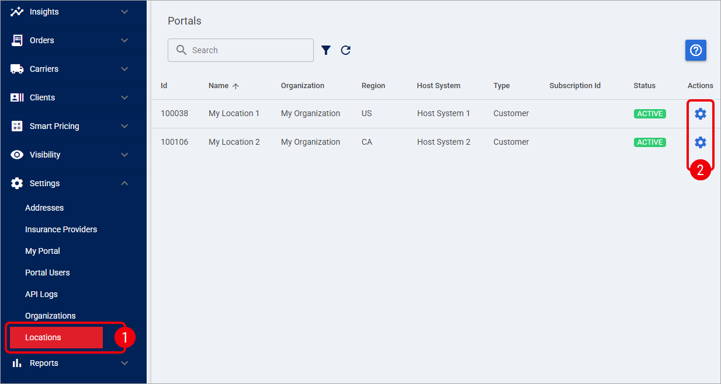Click the Visibility eye icon
This screenshot has width=721, height=384.
(17, 155)
